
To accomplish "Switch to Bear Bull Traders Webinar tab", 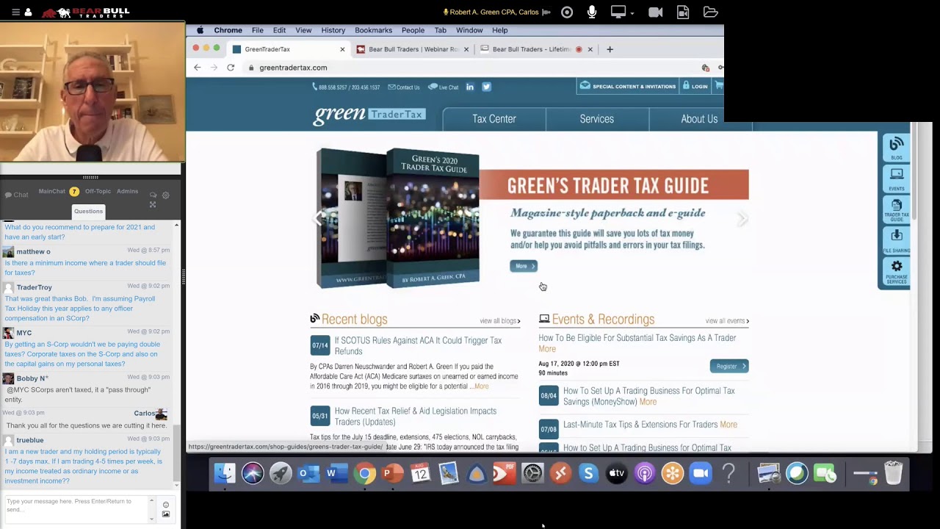I will pyautogui.click(x=413, y=49).
